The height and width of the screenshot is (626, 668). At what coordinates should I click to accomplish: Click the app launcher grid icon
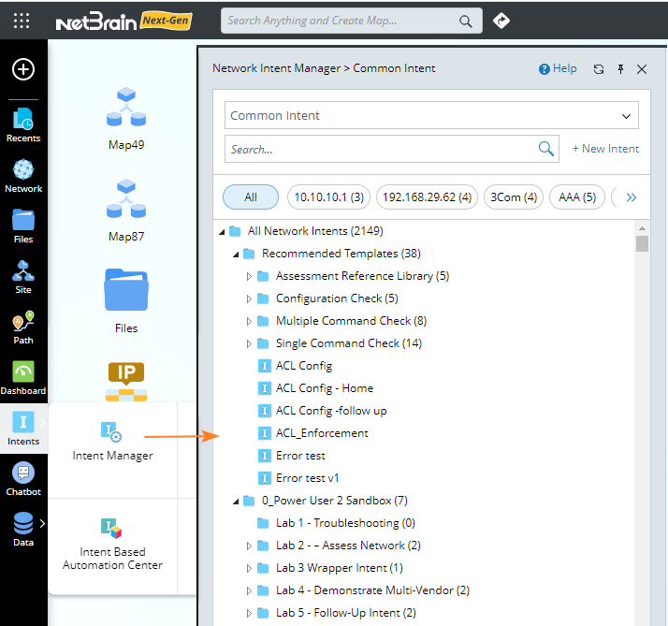(x=22, y=21)
